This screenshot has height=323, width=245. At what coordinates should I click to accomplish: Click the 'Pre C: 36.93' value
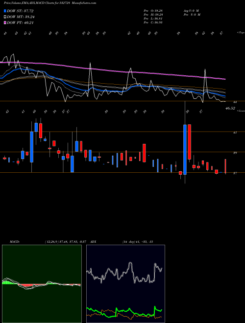click(x=153, y=23)
